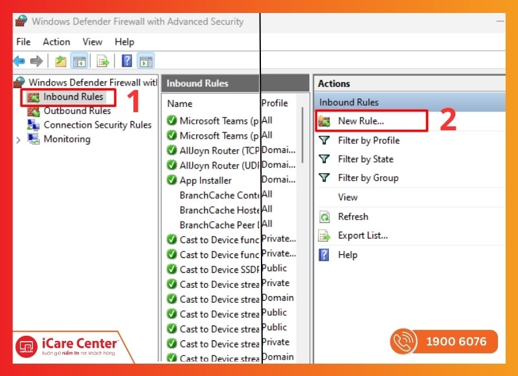Click Export List... action

363,235
